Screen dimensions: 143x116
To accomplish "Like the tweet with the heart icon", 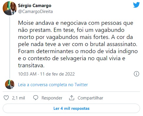I will pyautogui.click(x=6, y=98).
